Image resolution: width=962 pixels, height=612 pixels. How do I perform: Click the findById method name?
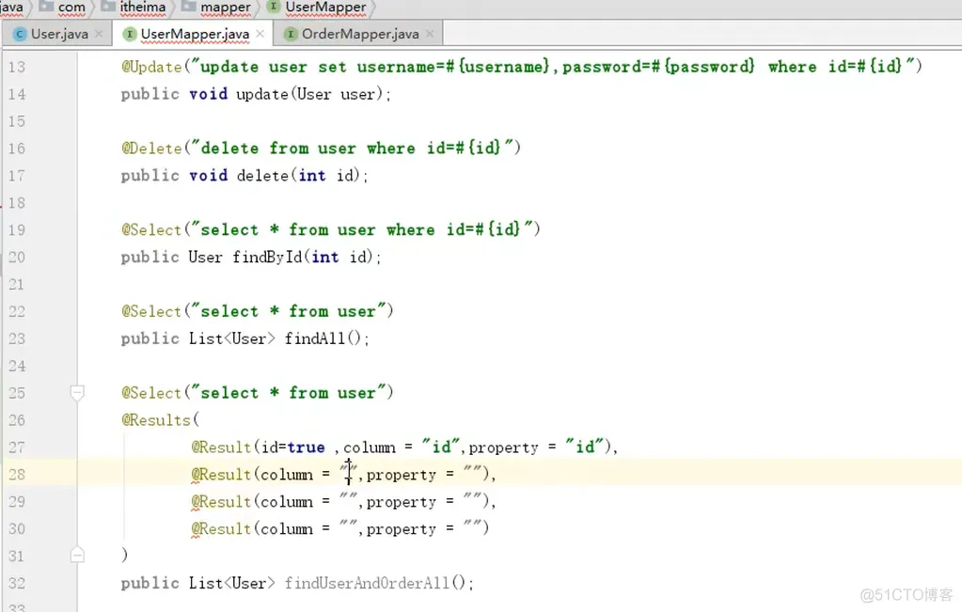point(267,257)
